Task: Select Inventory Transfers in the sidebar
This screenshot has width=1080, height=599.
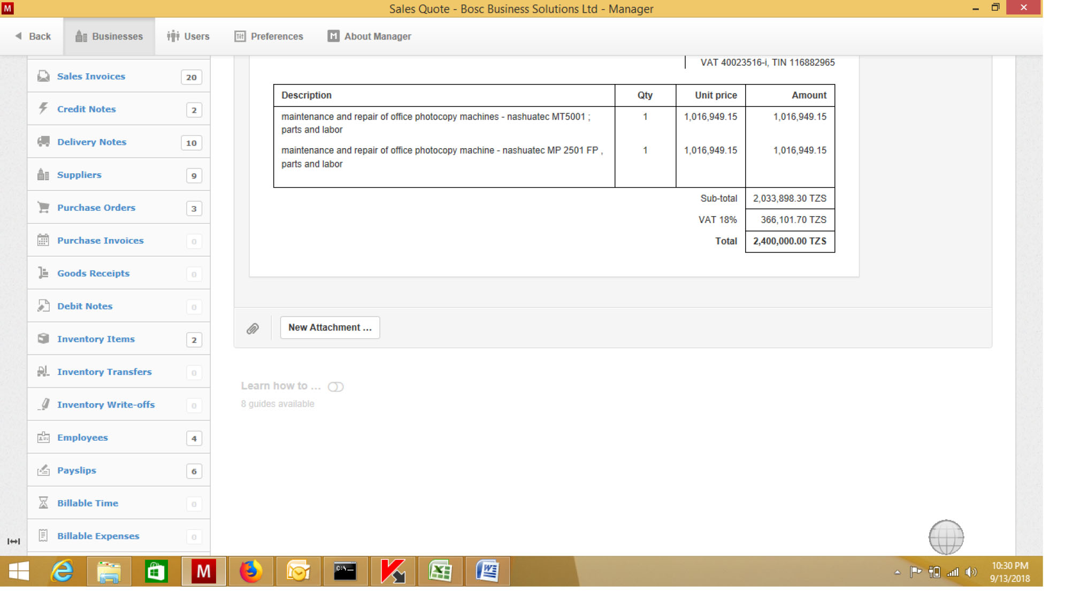Action: (x=118, y=372)
